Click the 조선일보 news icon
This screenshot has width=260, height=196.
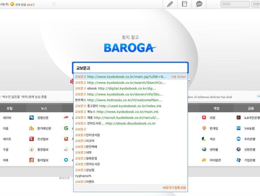point(32,139)
